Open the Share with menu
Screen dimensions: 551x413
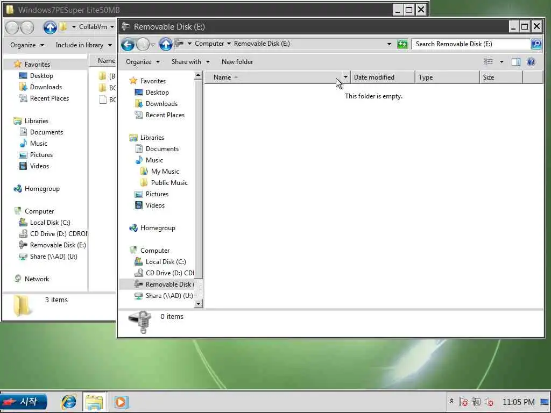click(190, 62)
